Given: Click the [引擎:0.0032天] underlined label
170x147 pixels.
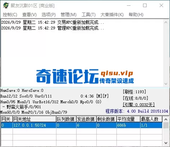Looking at the screenshot, I should [x=139, y=105].
